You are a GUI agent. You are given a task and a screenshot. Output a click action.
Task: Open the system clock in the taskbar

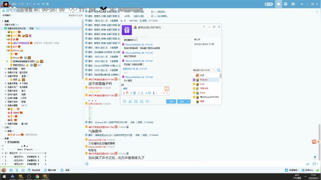click(313, 176)
